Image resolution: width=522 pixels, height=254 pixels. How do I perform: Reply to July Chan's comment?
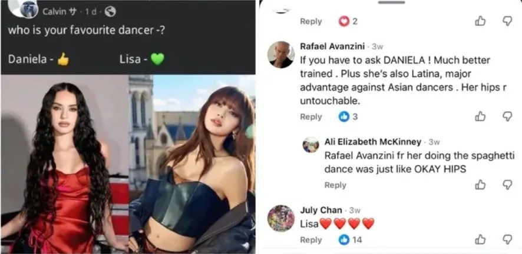click(311, 240)
